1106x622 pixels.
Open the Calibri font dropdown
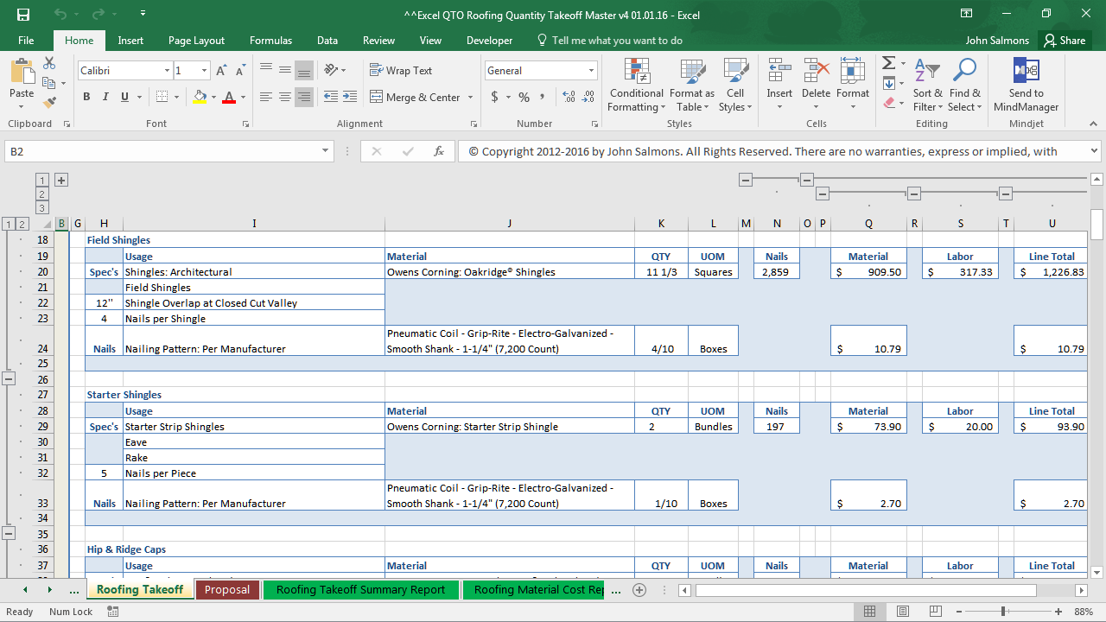click(x=167, y=70)
